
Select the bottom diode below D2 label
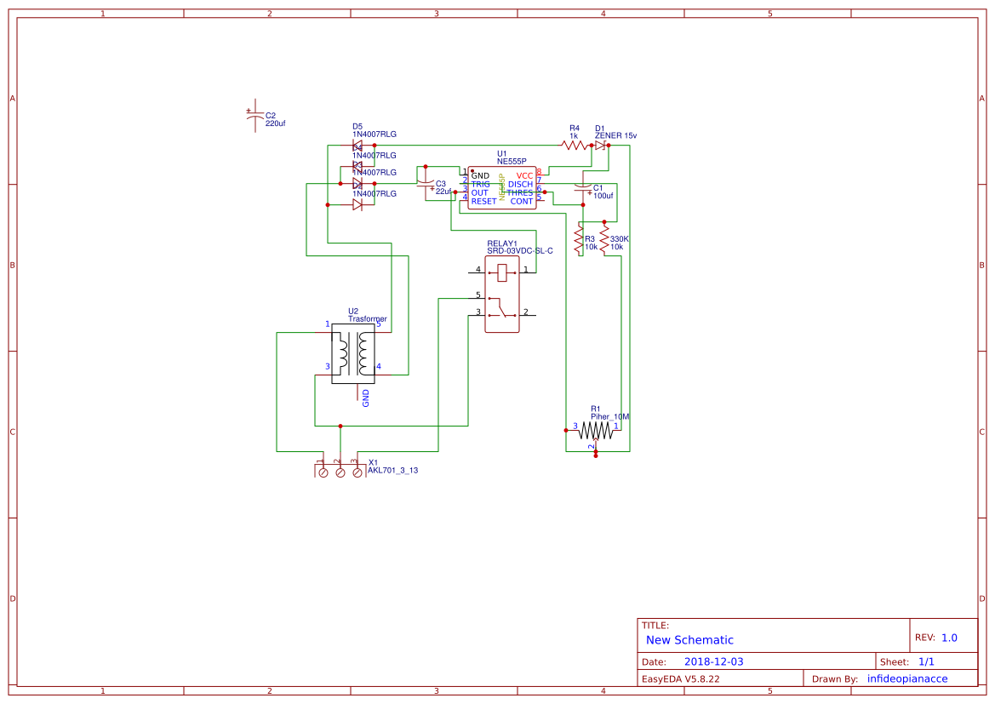[x=357, y=204]
